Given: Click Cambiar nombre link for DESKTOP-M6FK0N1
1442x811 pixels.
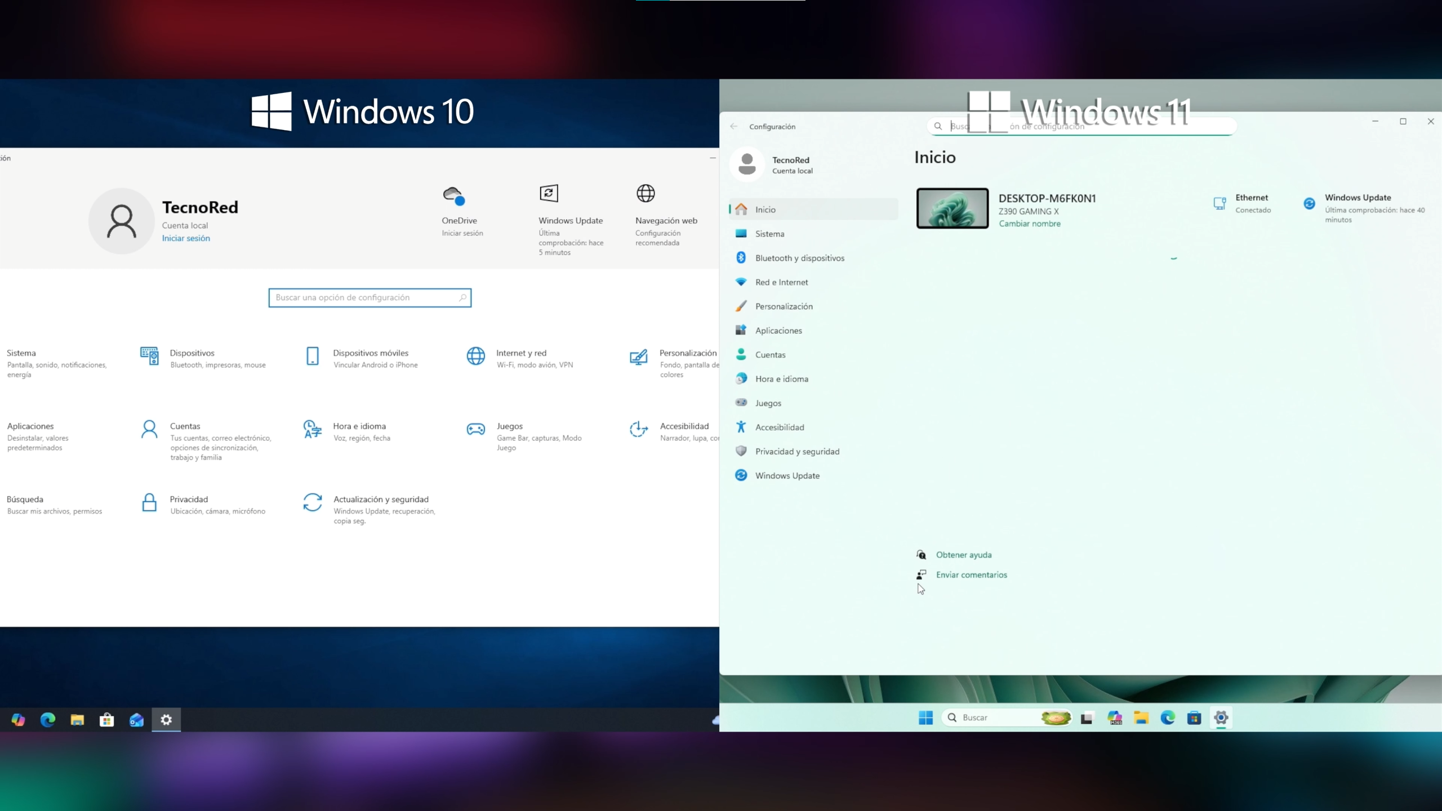Looking at the screenshot, I should [1030, 224].
